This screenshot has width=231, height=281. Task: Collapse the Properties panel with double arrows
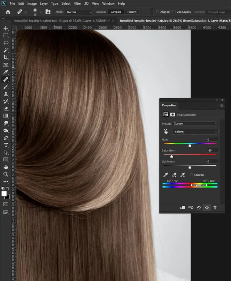(217, 100)
